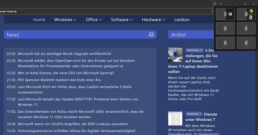The width and height of the screenshot is (258, 135).
Task: Click the restore window button in title bar
Action: 245,4
